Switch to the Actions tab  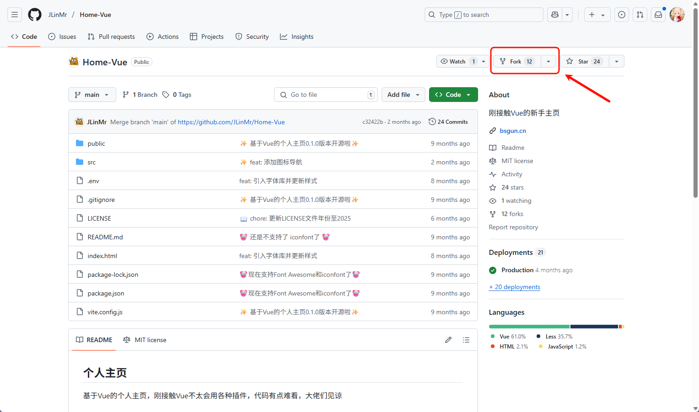[162, 37]
